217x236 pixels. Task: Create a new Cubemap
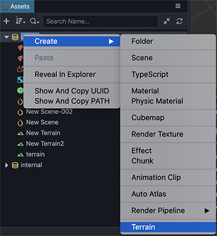point(168,118)
